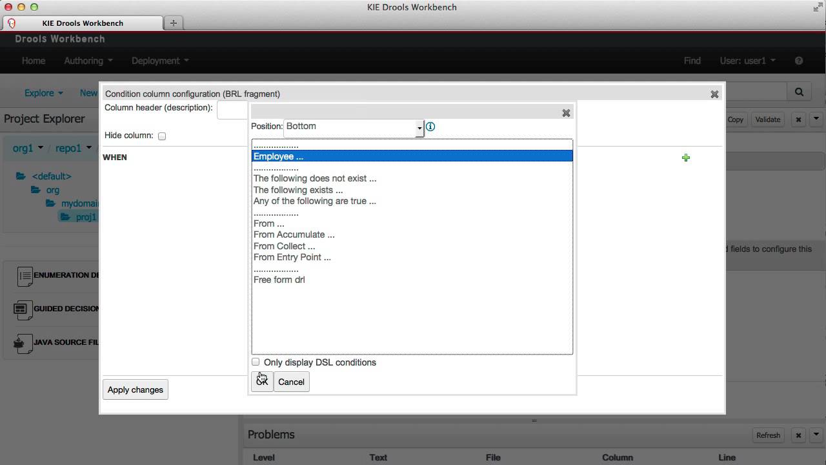This screenshot has width=826, height=465.
Task: Click Apply changes button
Action: [136, 389]
